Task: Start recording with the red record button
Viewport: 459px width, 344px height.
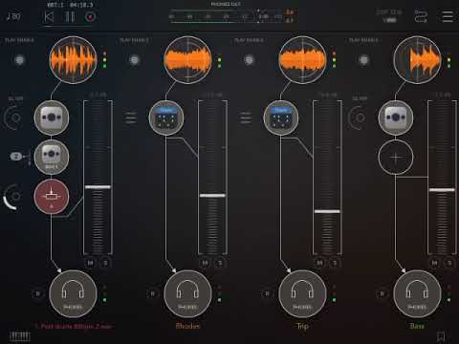Action: pyautogui.click(x=90, y=16)
